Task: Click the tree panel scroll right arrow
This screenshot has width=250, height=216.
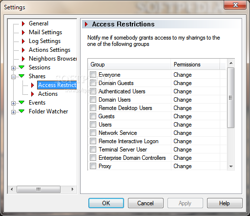Action: pyautogui.click(x=73, y=189)
